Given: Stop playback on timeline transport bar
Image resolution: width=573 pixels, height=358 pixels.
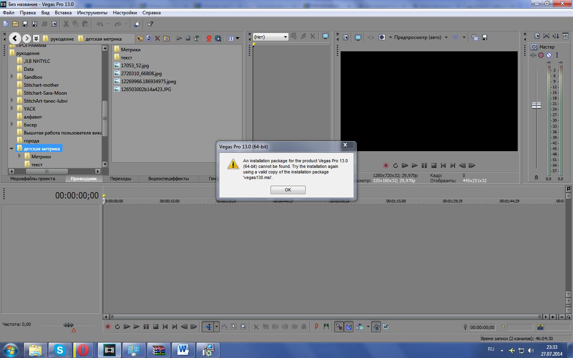Looking at the screenshot, I should [x=156, y=327].
